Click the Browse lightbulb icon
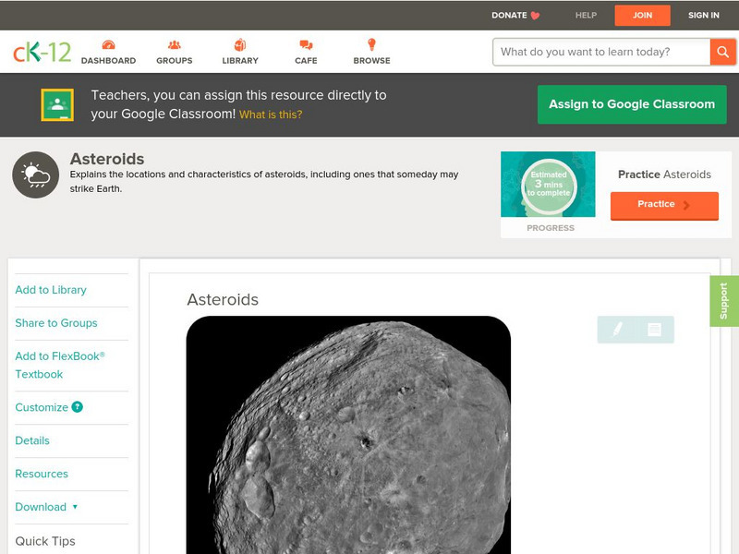The image size is (739, 554). 371,46
